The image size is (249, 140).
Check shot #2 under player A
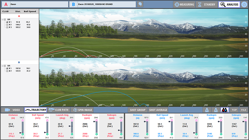point(7,25)
